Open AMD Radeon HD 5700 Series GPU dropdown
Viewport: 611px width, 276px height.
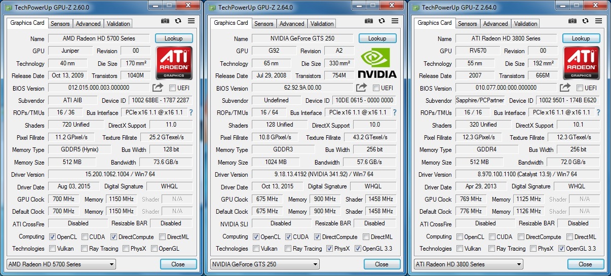[x=62, y=264]
